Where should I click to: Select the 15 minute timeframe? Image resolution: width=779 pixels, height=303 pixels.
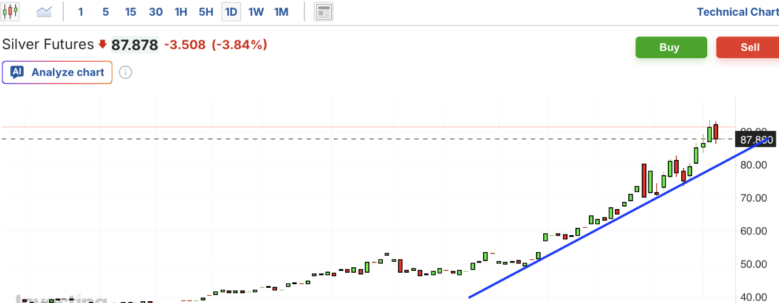pos(131,12)
